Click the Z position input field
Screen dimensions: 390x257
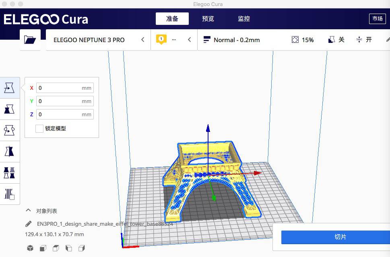pyautogui.click(x=65, y=114)
